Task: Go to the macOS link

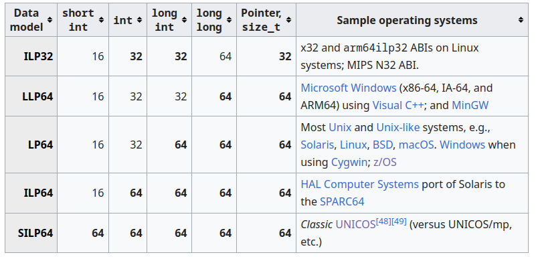Action: [416, 145]
